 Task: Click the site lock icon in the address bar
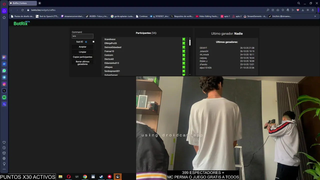28,10
